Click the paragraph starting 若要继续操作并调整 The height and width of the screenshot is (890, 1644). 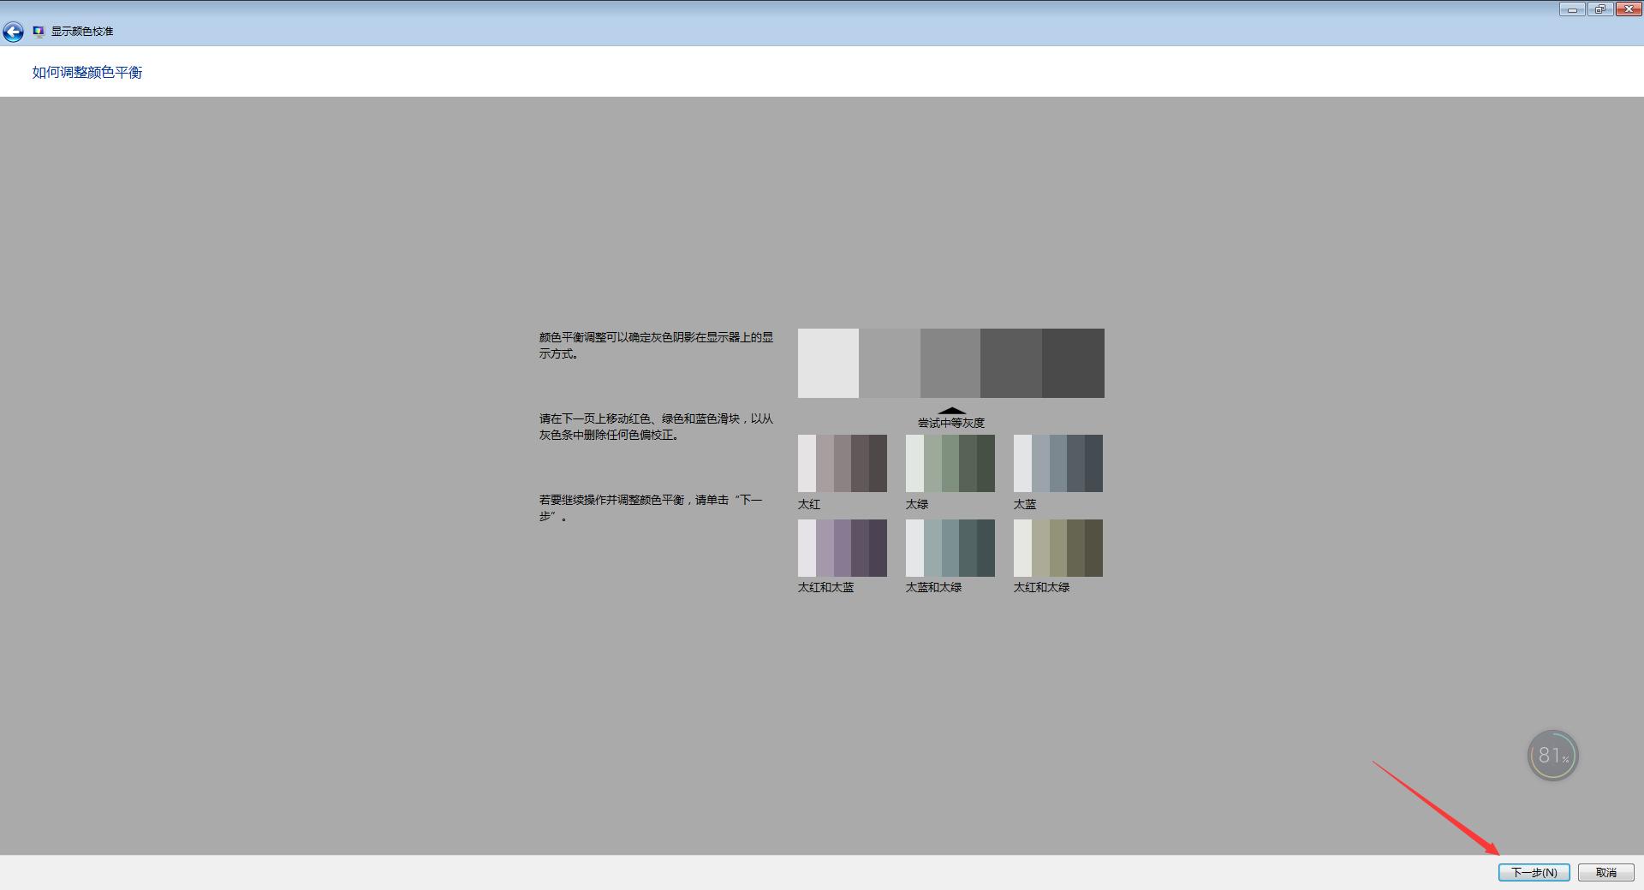pos(651,508)
